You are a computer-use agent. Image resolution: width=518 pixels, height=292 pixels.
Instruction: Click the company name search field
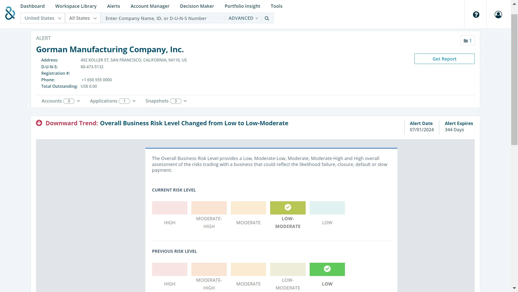coord(163,18)
